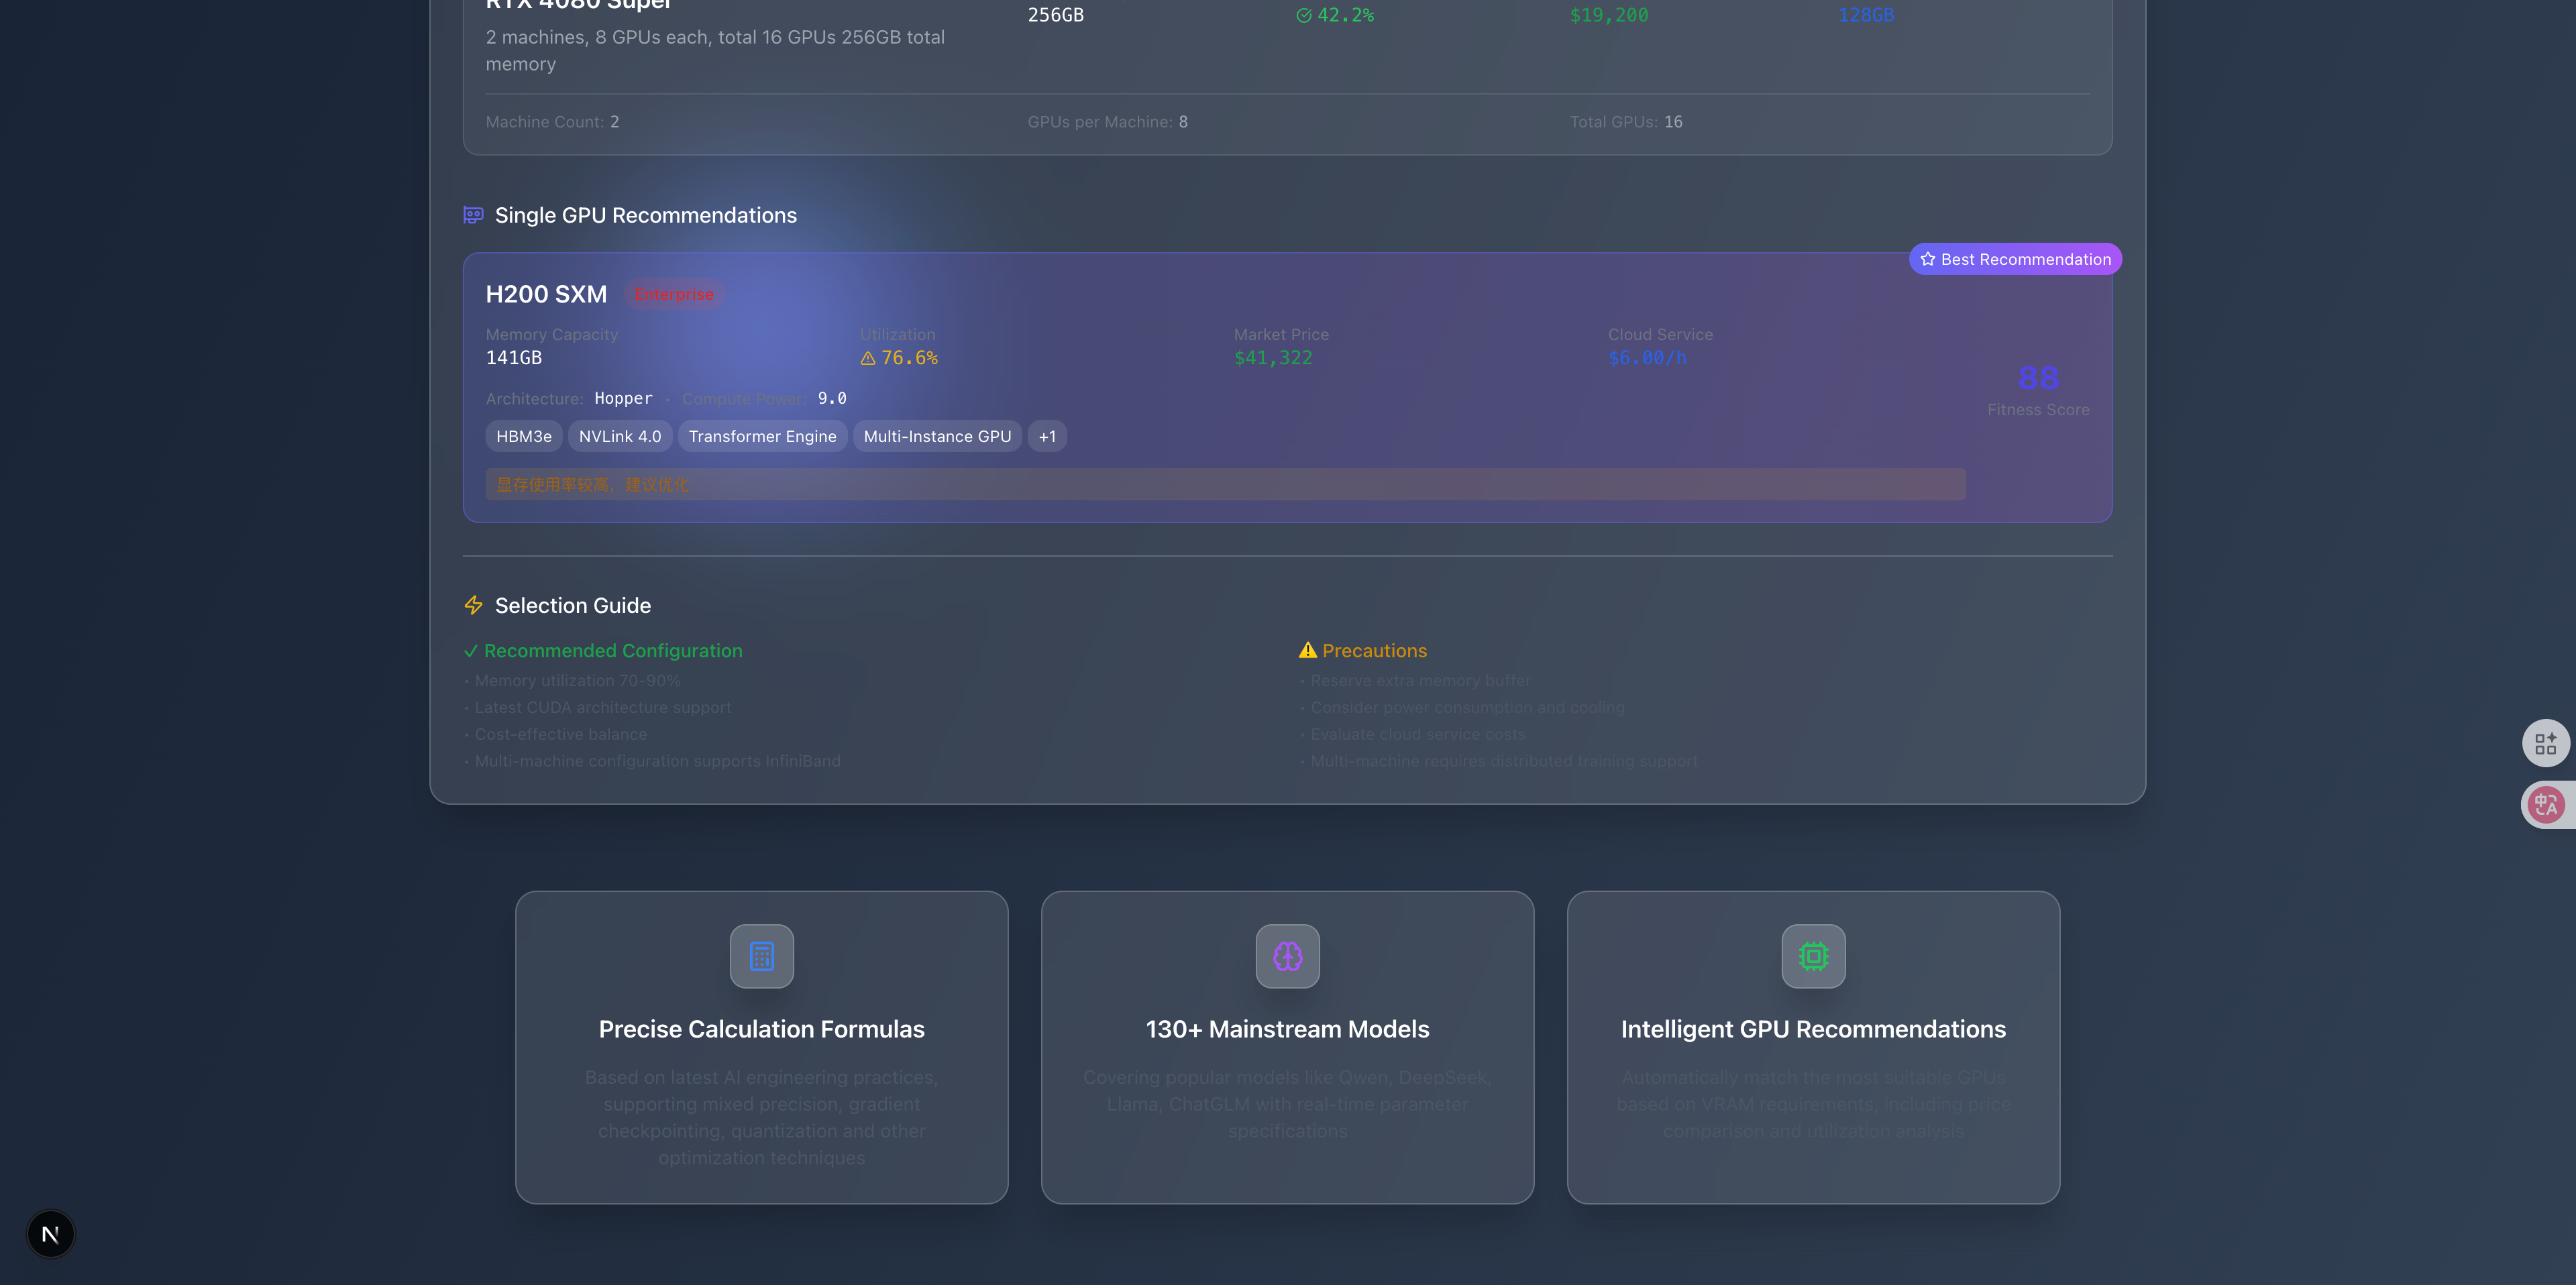
Task: Click the purple brain icon
Action: click(1287, 956)
